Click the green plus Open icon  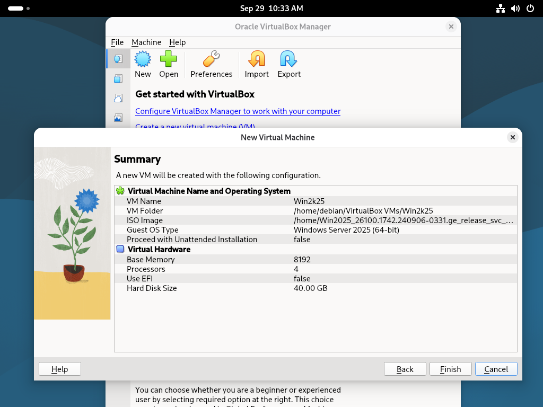coord(169,65)
